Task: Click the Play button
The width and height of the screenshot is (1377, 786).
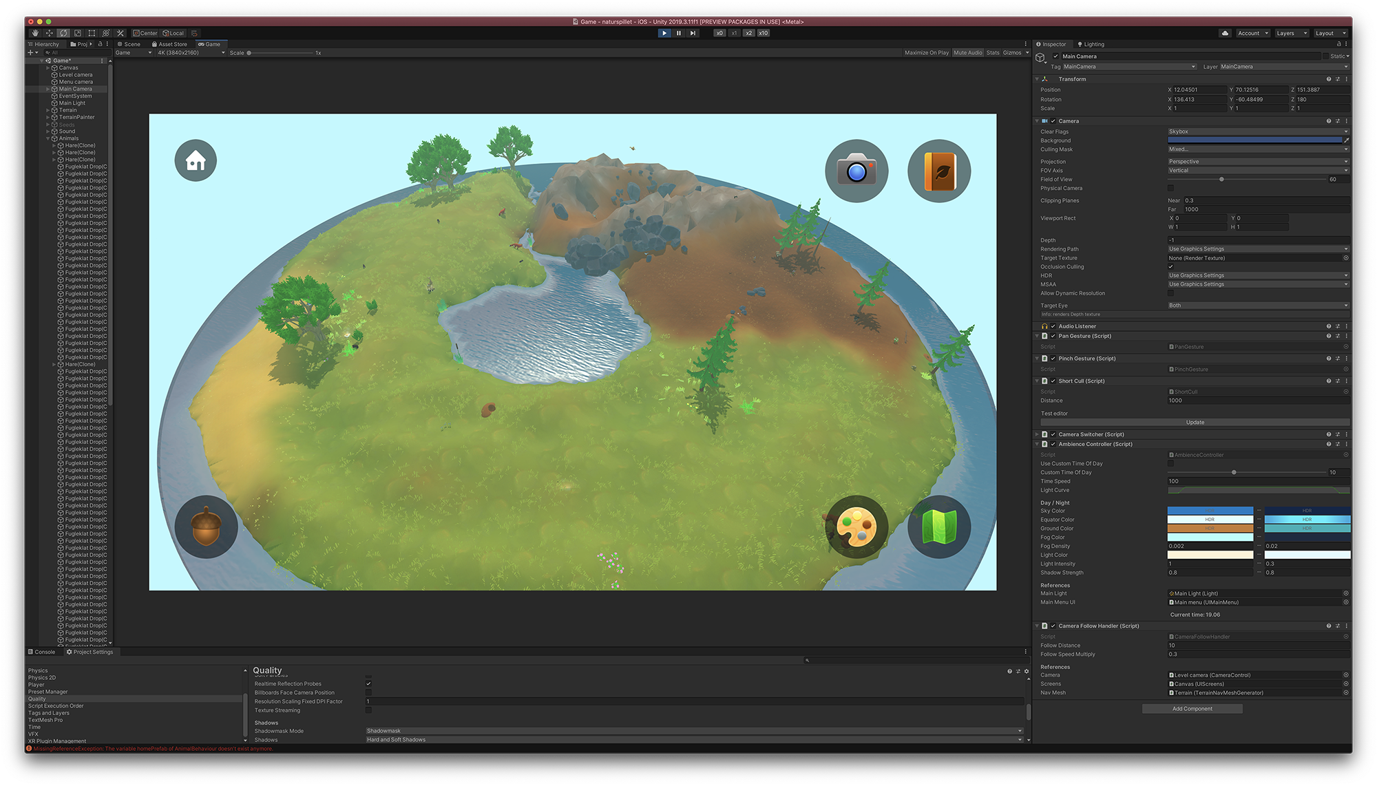Action: tap(664, 33)
